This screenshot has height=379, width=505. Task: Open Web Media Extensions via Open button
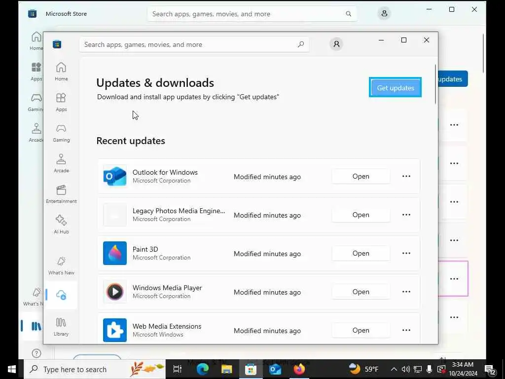click(361, 330)
